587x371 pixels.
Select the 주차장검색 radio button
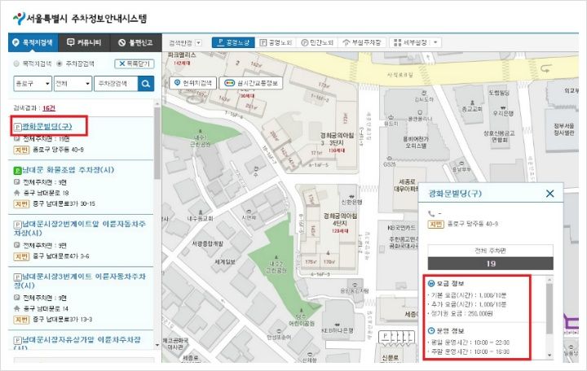coord(60,64)
